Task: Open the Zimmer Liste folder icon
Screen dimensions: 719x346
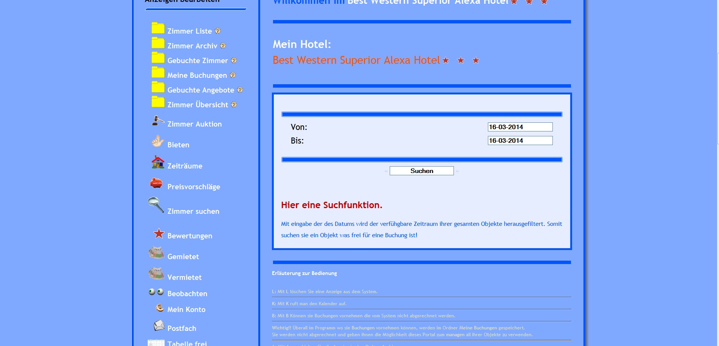Action: click(x=158, y=28)
